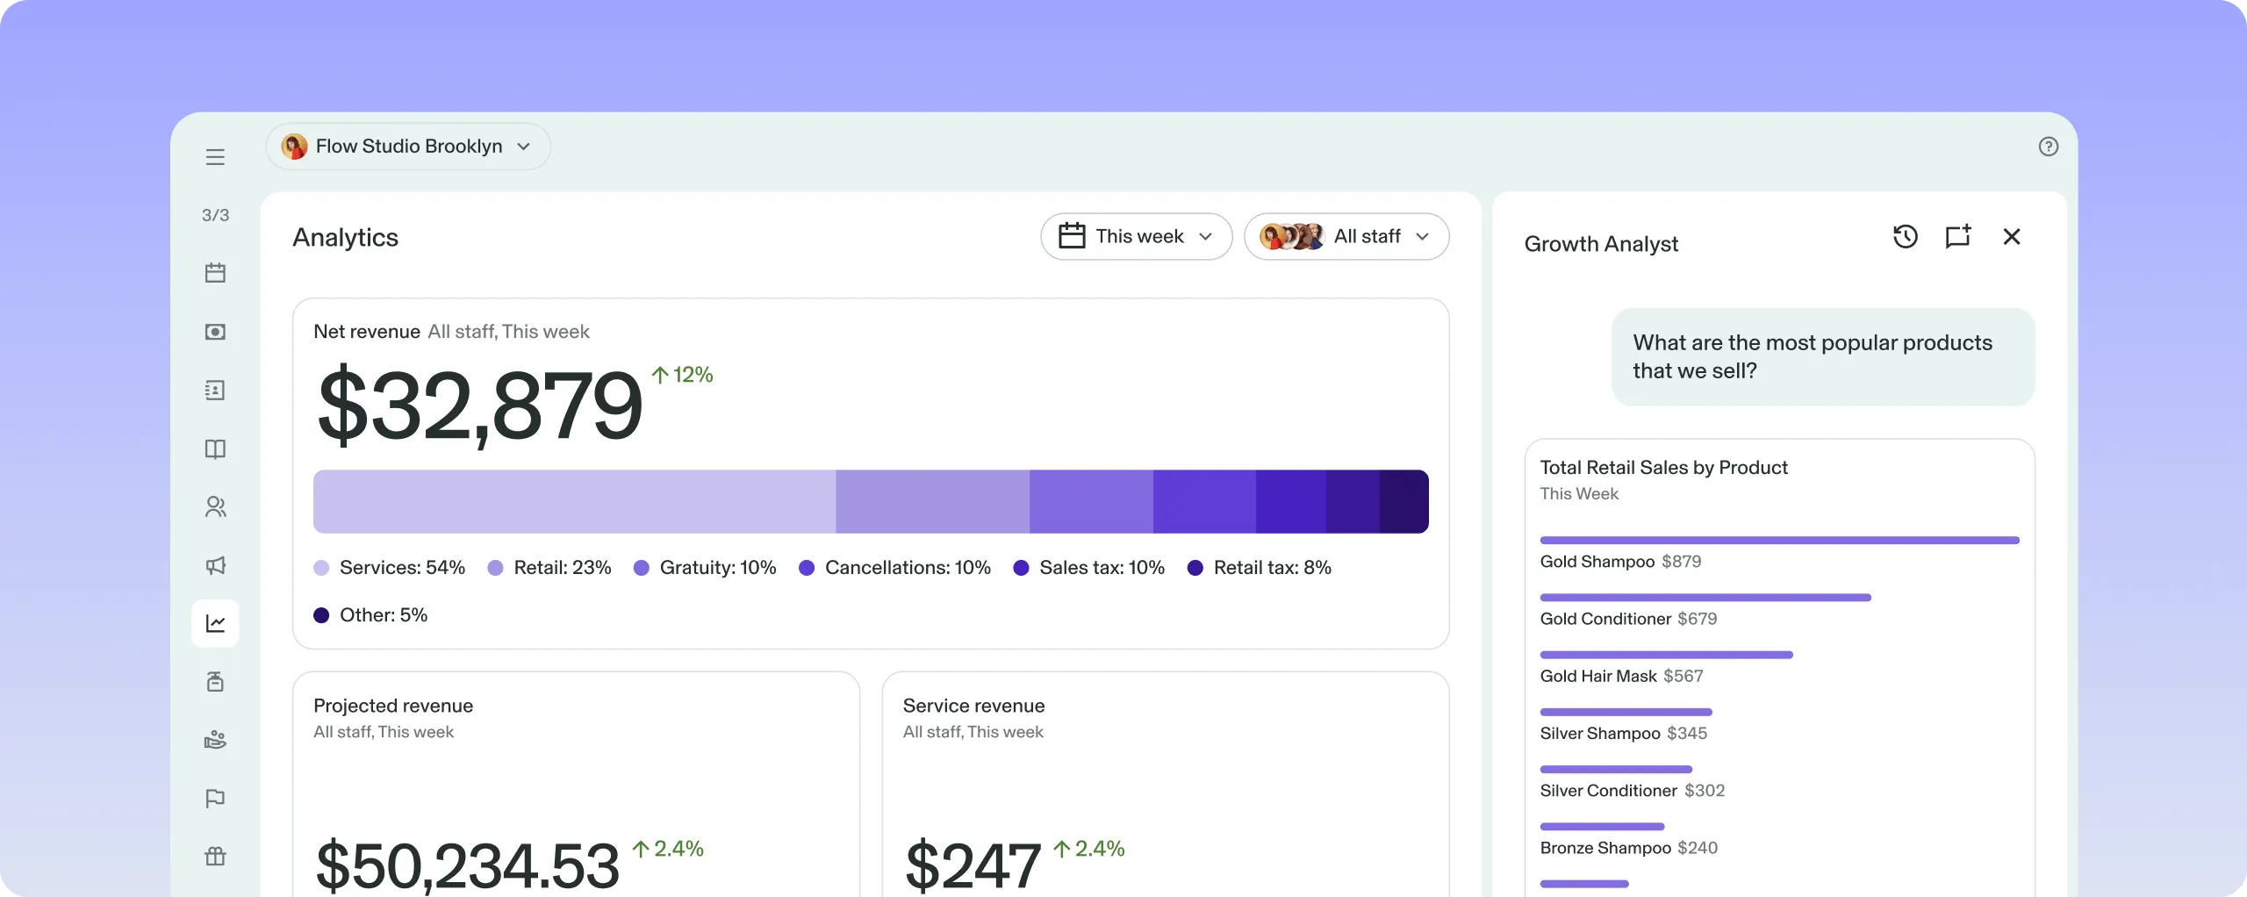
Task: Click the calendar icon in This week selector
Action: (x=1072, y=236)
